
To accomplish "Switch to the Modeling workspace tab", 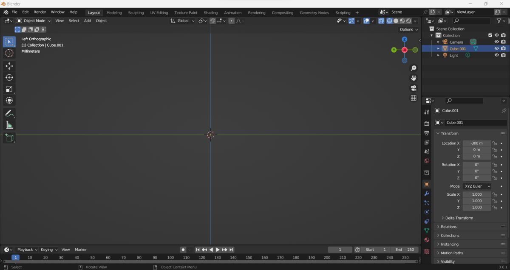I will tap(114, 13).
